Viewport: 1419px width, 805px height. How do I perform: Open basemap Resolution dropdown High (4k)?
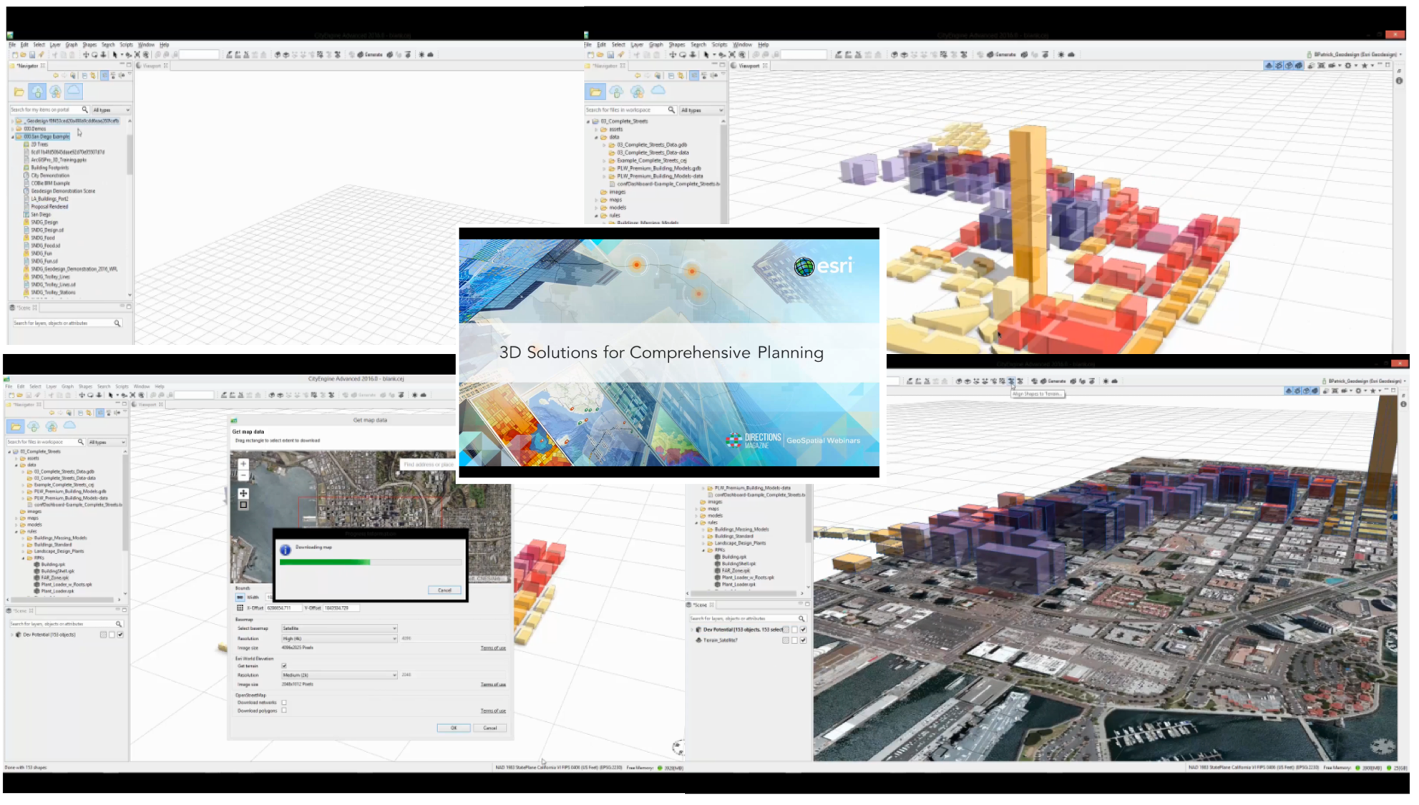coord(339,638)
